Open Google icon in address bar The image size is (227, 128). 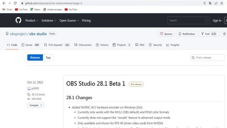pyautogui.click(x=205, y=3)
